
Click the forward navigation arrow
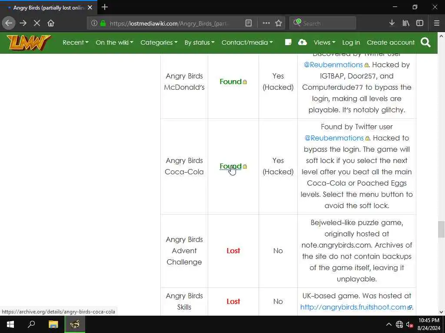pos(23,23)
